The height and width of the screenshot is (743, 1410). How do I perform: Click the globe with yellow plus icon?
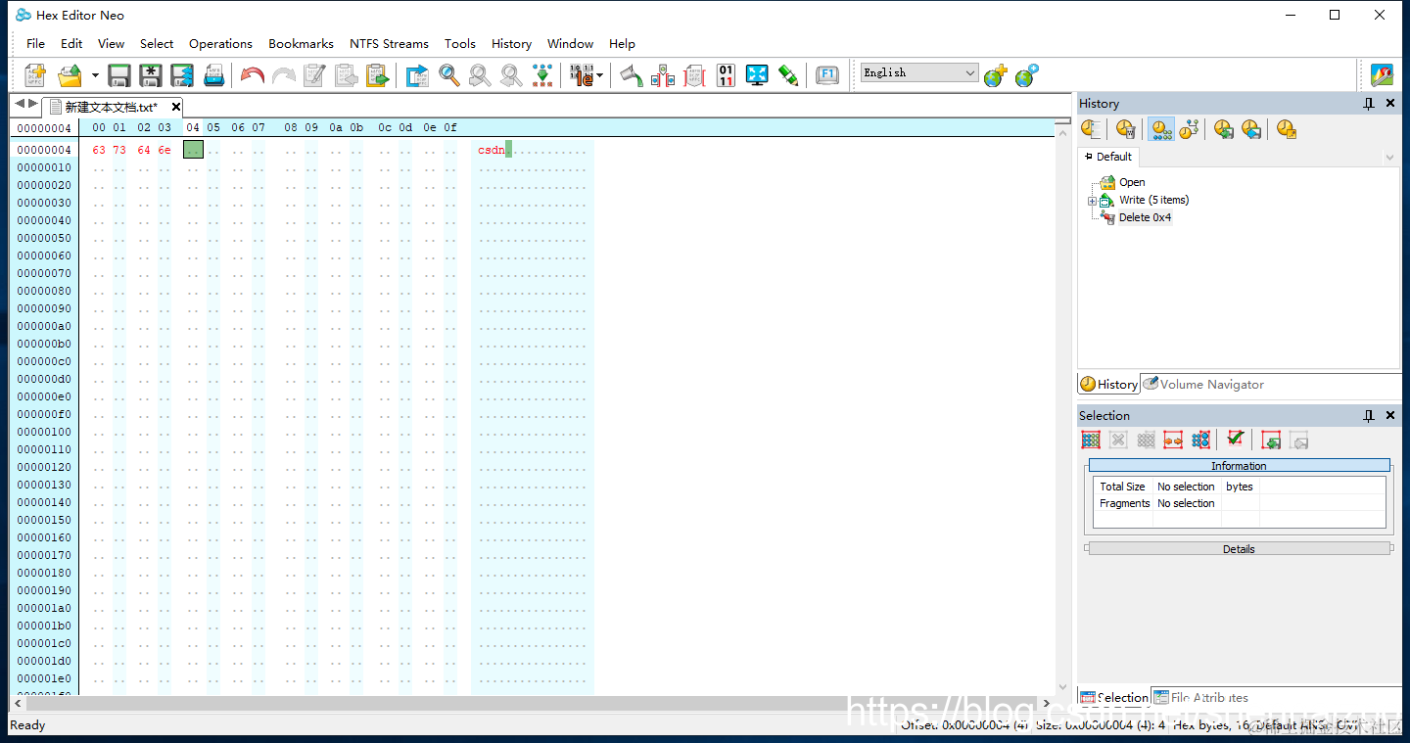pos(996,74)
